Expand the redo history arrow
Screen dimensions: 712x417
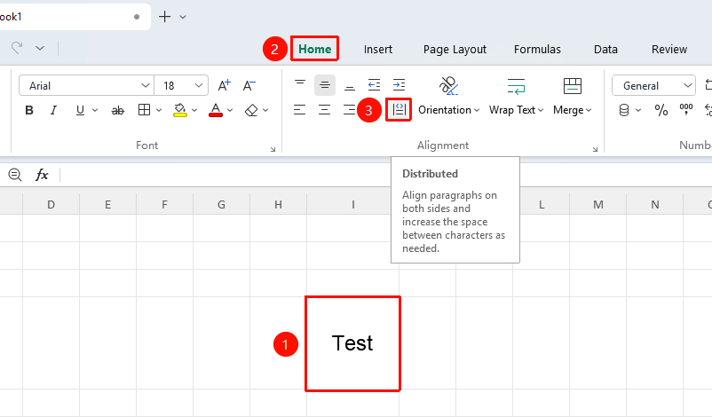[x=40, y=48]
